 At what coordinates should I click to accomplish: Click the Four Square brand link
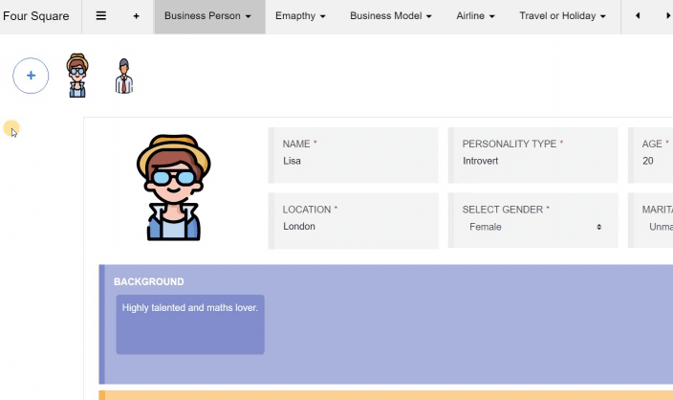tap(35, 16)
